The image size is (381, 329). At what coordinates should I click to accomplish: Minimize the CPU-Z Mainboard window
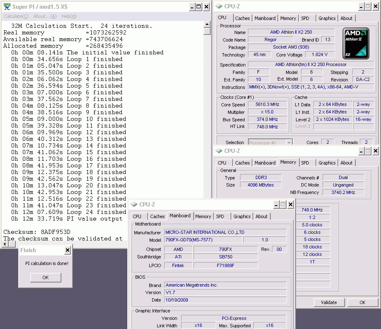(x=276, y=205)
